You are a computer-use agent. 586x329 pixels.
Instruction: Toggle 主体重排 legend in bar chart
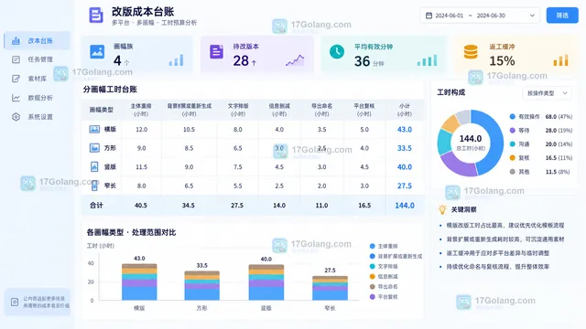click(x=384, y=246)
